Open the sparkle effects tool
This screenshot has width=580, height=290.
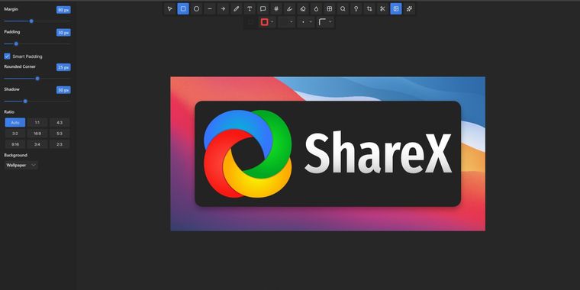(x=410, y=9)
